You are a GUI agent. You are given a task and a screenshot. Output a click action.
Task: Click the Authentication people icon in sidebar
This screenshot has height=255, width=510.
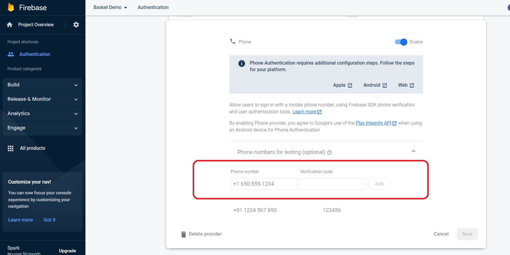pyautogui.click(x=11, y=54)
